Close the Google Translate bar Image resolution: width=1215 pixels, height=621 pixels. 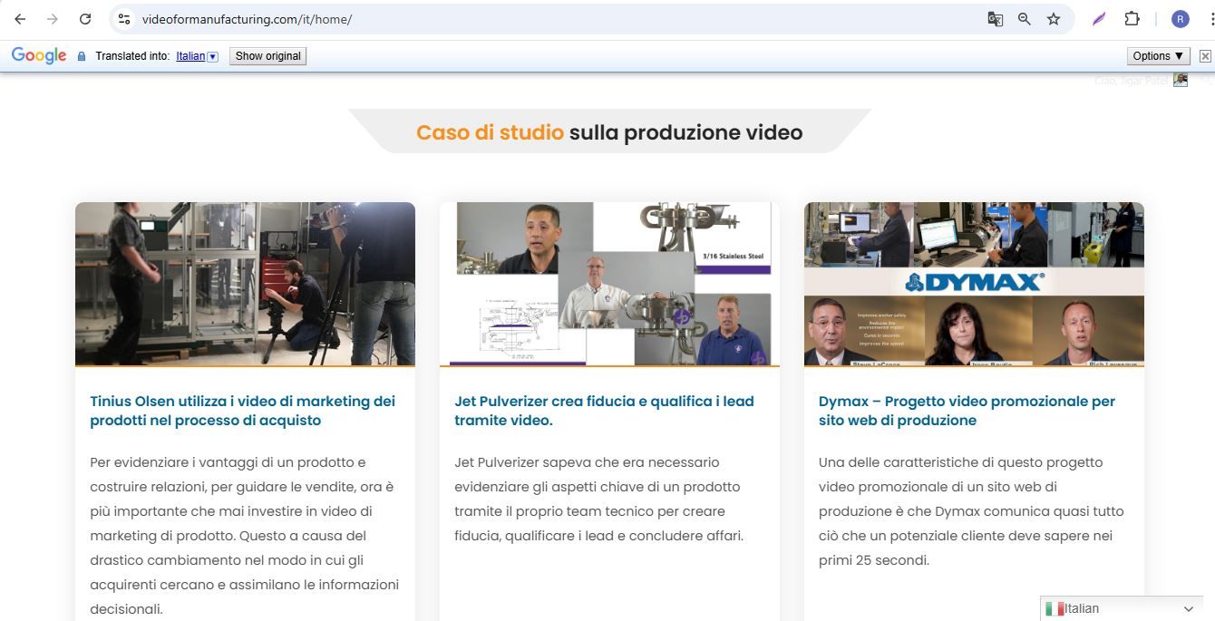click(x=1205, y=56)
